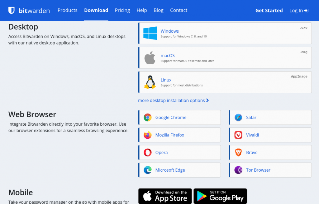This screenshot has height=204, width=319.
Task: Click the Vivaldi browser icon
Action: pos(238,135)
